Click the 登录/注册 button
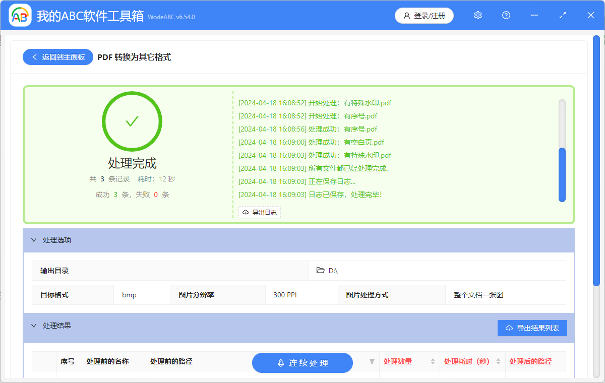Viewport: 605px width, 383px height. [x=424, y=16]
